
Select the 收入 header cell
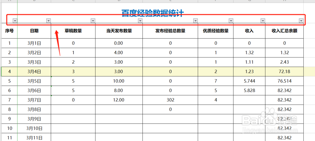coord(249,31)
